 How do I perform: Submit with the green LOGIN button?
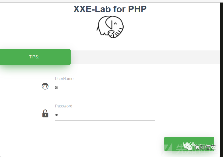[x=189, y=144]
